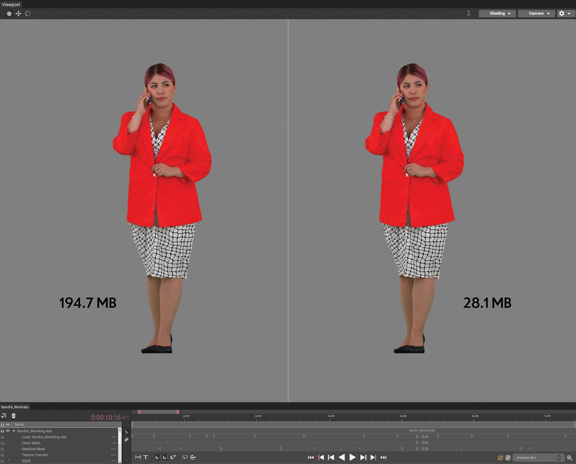
Task: Toggle lock on the Texture Transfer row
Action: (x=2, y=455)
